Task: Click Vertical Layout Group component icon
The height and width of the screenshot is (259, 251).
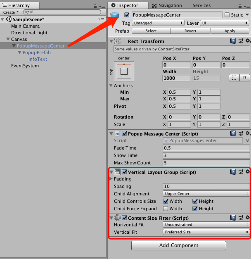Action: pos(117,172)
